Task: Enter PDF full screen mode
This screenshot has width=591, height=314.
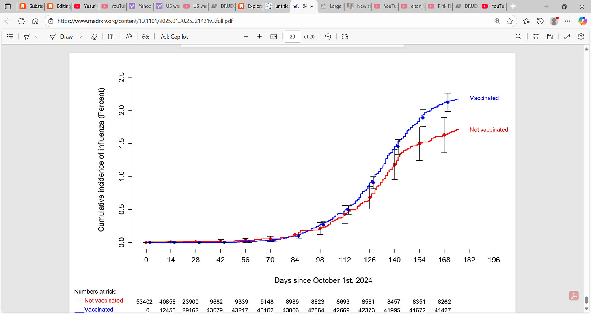Action: point(567,37)
